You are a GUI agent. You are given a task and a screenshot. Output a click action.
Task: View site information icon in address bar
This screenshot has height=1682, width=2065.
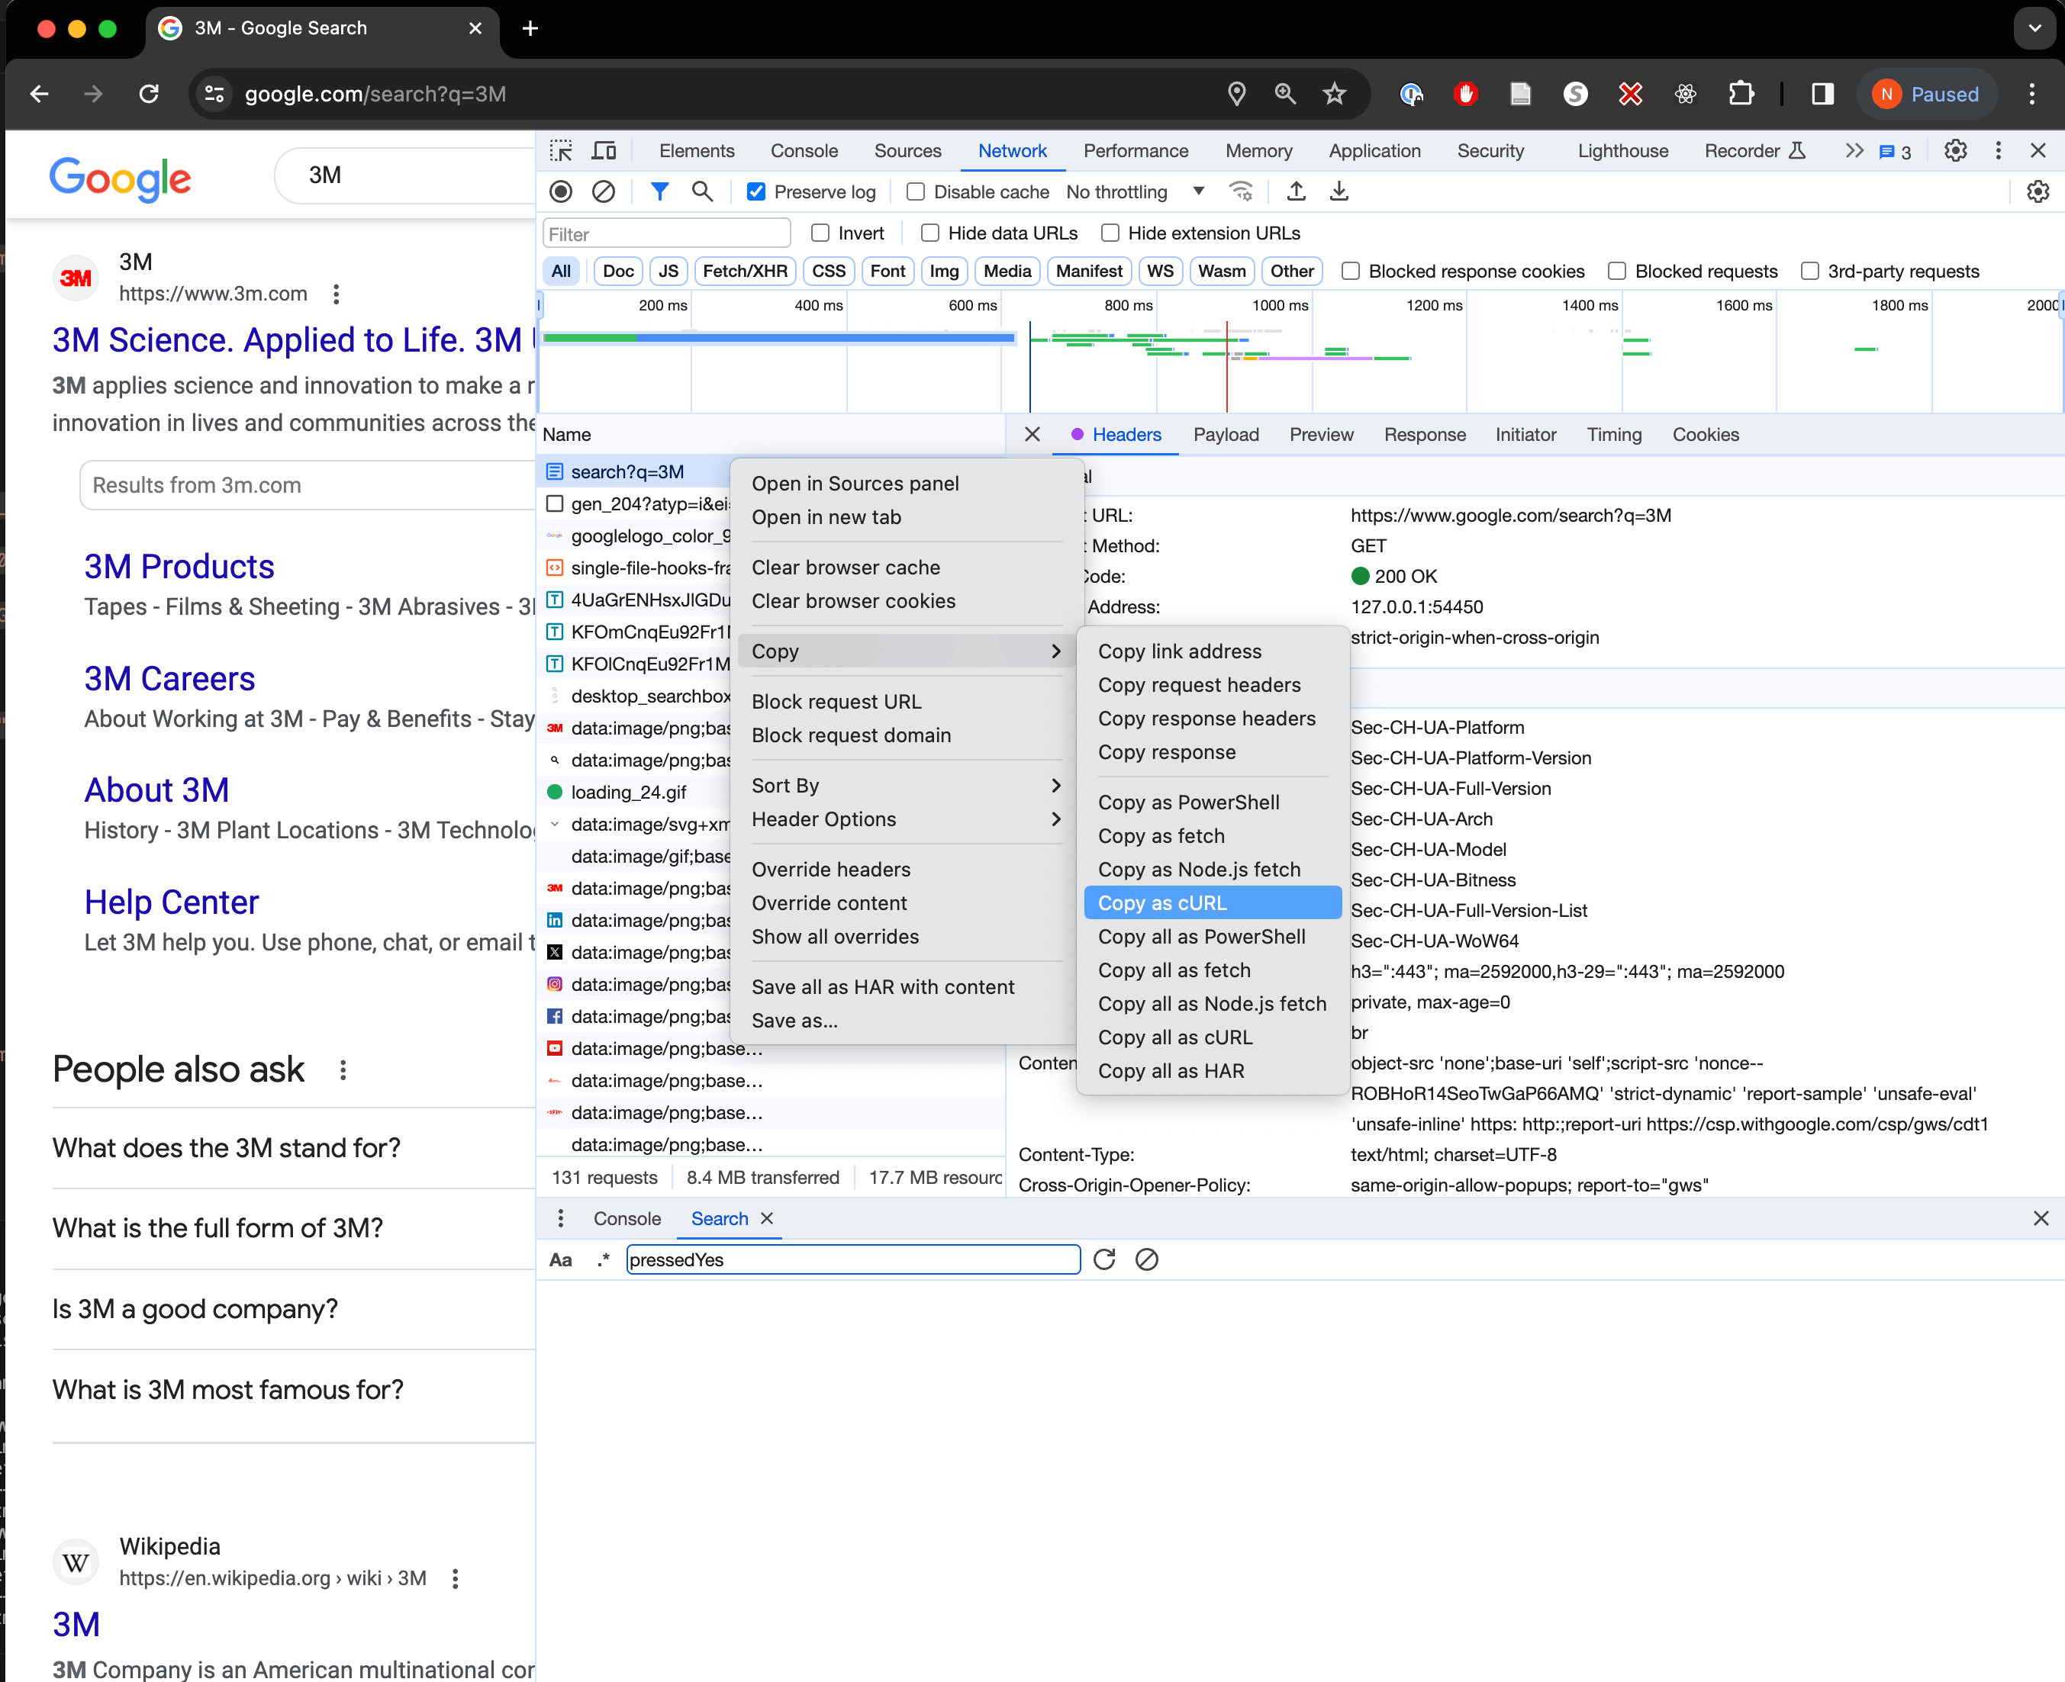pyautogui.click(x=214, y=94)
